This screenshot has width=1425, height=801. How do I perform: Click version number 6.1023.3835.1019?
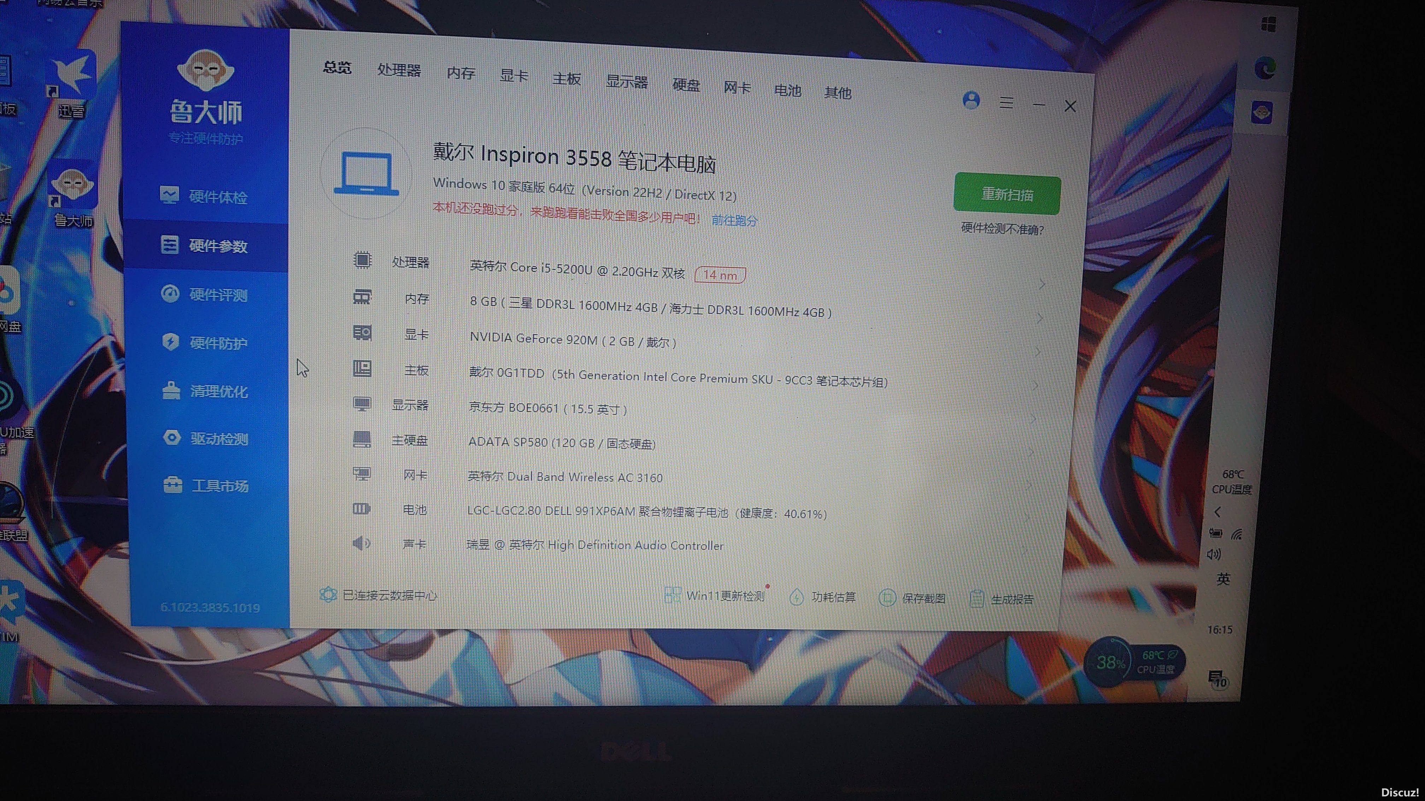coord(210,607)
